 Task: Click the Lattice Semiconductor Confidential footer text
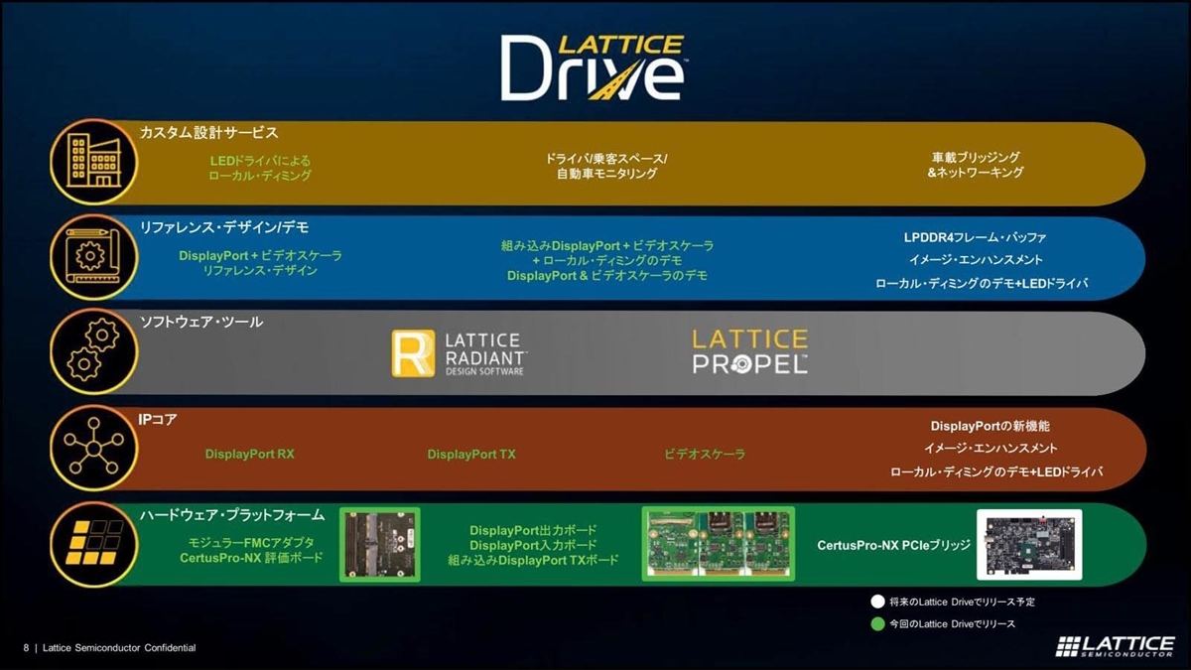[119, 647]
